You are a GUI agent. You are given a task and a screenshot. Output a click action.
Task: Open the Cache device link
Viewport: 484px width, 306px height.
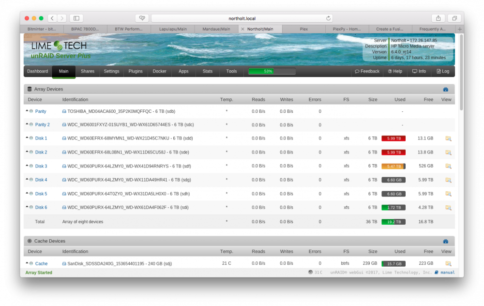pos(41,264)
